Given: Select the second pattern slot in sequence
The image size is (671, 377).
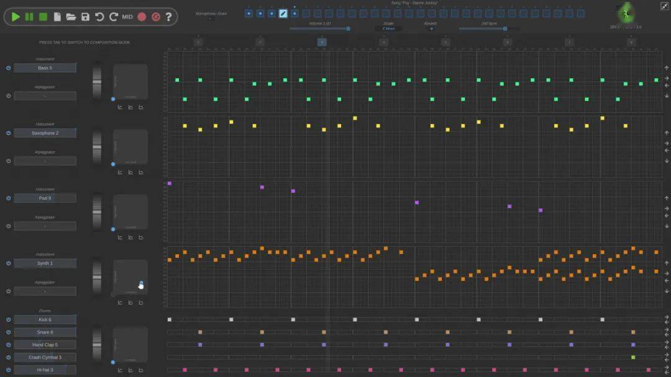Looking at the screenshot, I should point(260,14).
